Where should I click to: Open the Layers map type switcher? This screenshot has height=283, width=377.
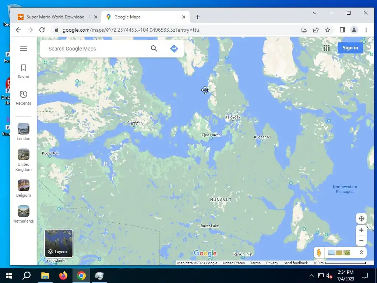pyautogui.click(x=59, y=243)
